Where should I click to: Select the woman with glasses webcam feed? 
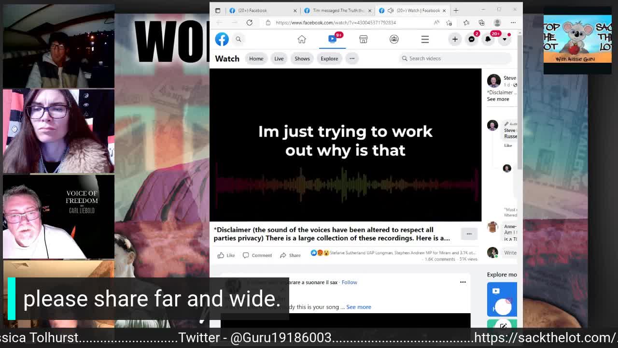click(x=59, y=131)
